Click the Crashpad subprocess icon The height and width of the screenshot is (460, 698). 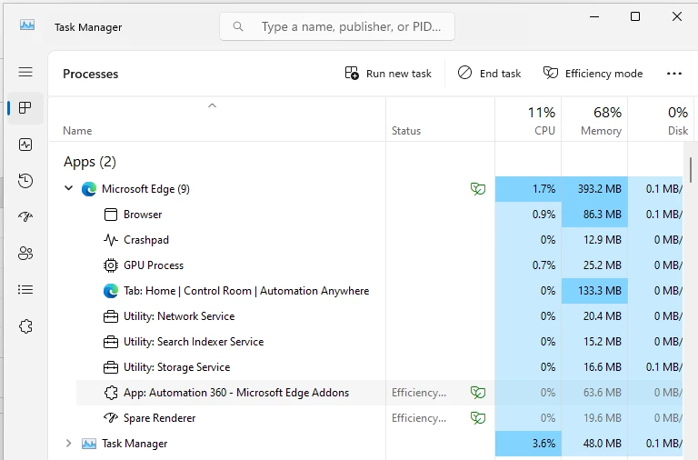(x=110, y=240)
